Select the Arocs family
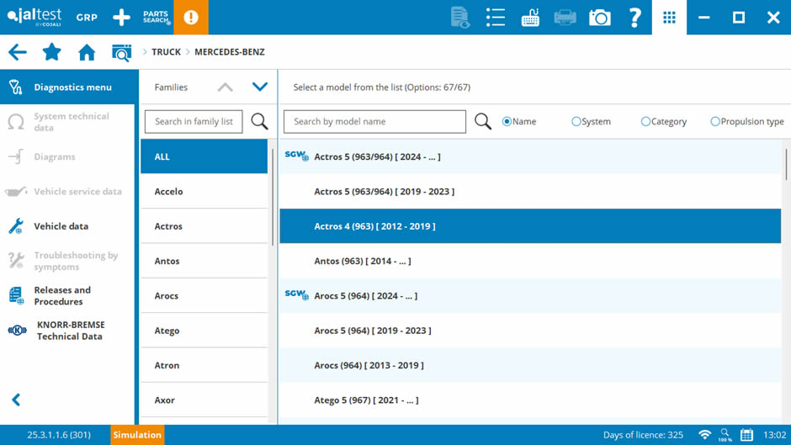The height and width of the screenshot is (445, 791). (x=204, y=296)
